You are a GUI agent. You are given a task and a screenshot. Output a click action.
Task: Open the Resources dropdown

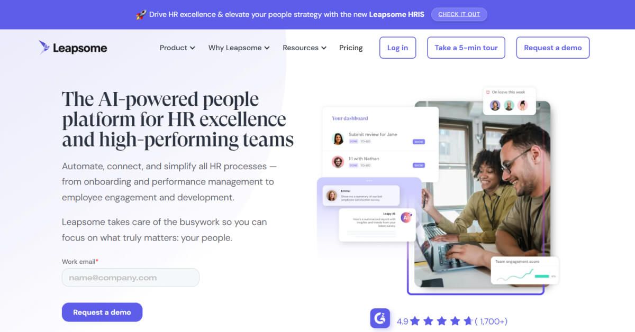pos(304,48)
